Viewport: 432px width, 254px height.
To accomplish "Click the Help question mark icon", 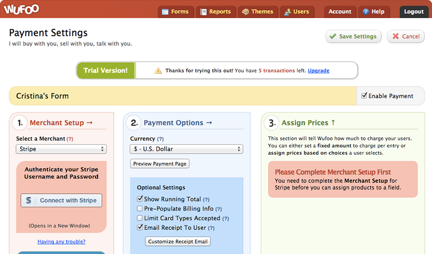I will tap(366, 12).
